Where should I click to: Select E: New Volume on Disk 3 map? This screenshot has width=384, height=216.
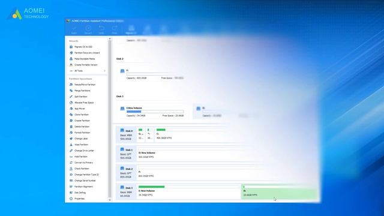(x=189, y=191)
